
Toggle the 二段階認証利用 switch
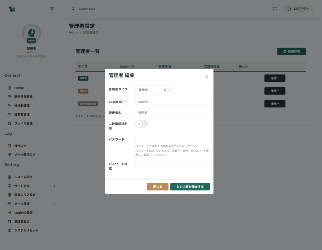142,124
